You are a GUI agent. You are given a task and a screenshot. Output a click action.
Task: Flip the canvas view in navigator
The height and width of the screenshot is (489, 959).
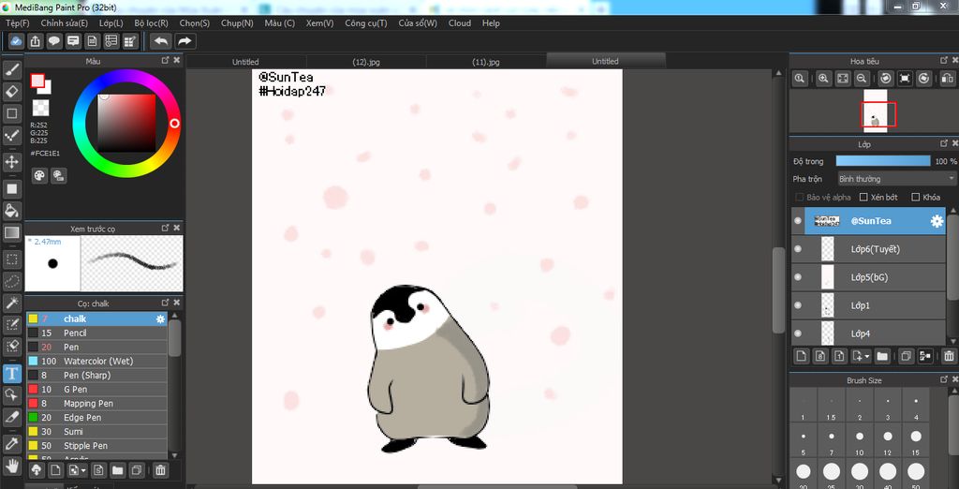(947, 78)
